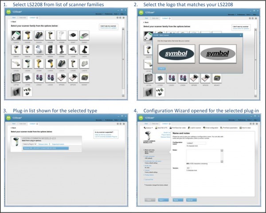
Task: Click Help me find my scanner link
Action: point(103,134)
